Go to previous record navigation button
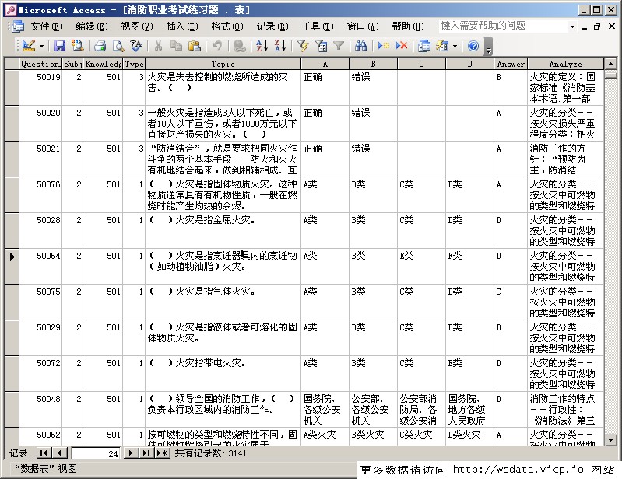 (x=59, y=453)
